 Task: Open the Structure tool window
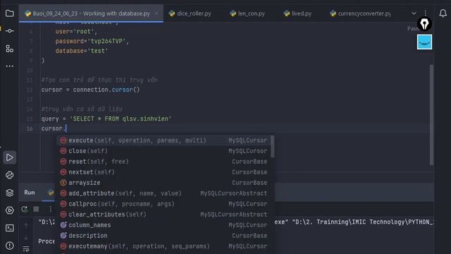point(9,49)
